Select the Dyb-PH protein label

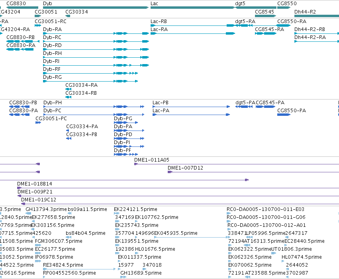click(x=53, y=103)
